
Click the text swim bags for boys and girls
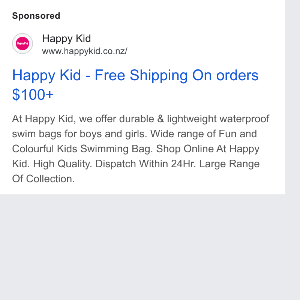(79, 134)
